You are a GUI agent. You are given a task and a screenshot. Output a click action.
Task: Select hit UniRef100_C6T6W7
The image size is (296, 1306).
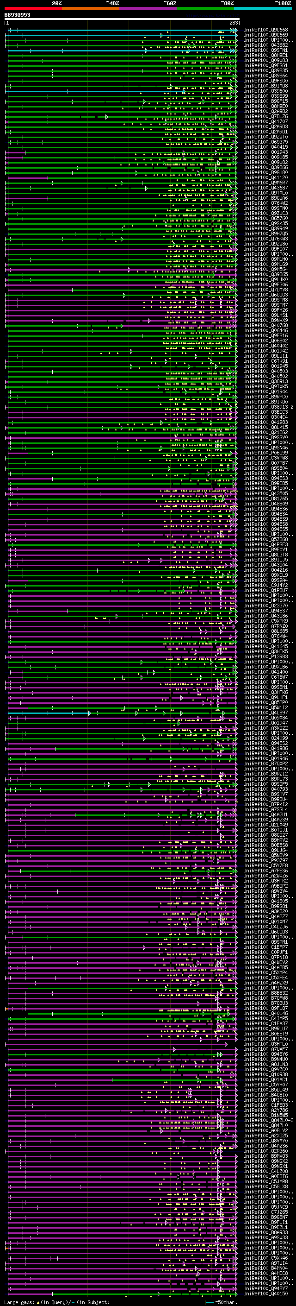point(265,677)
